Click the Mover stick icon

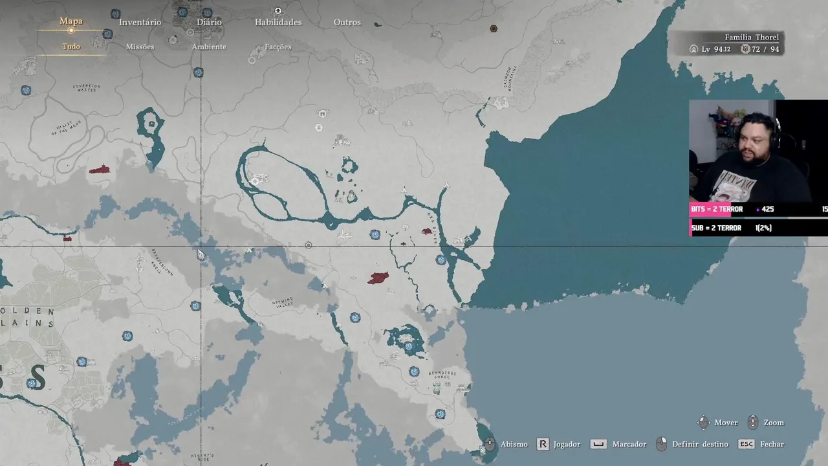[703, 423]
